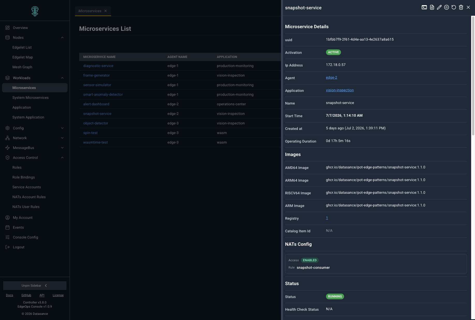
Task: Click the RUNNING status badge
Action: tap(335, 296)
